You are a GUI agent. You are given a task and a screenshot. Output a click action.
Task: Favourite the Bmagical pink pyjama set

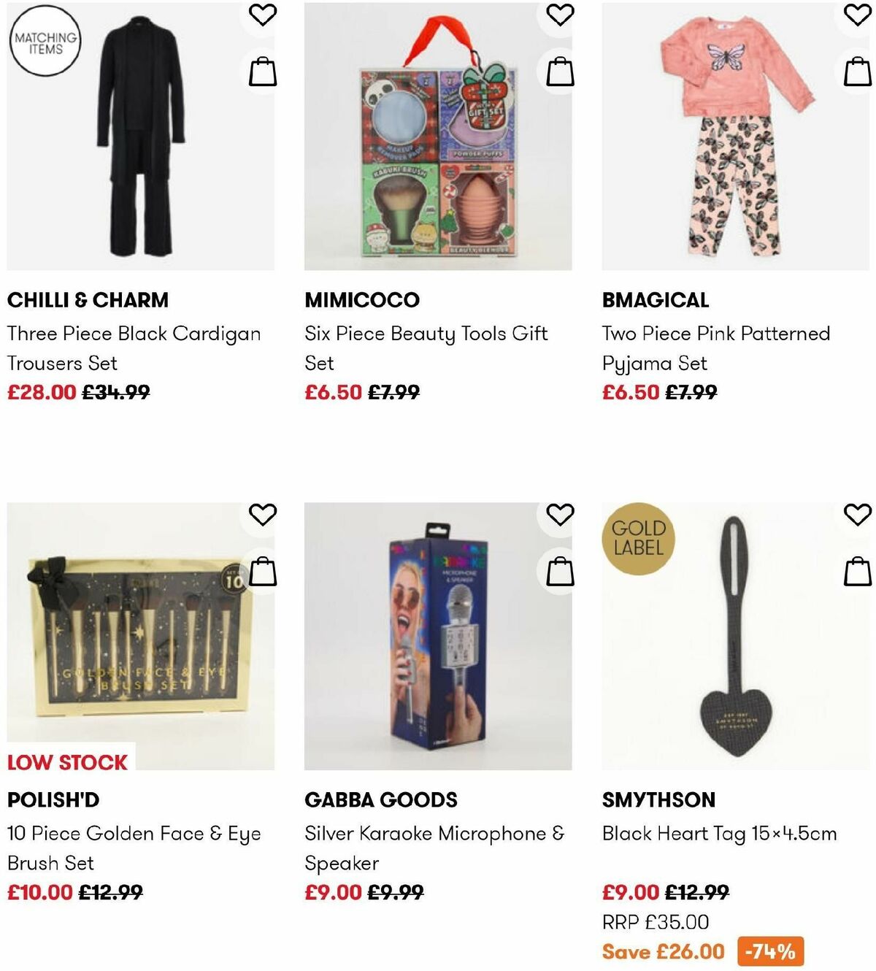click(x=856, y=15)
